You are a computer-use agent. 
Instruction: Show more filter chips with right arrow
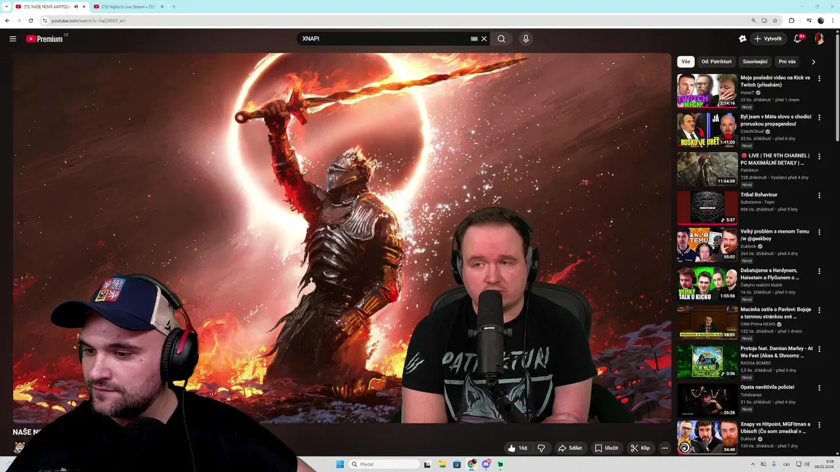tap(813, 62)
